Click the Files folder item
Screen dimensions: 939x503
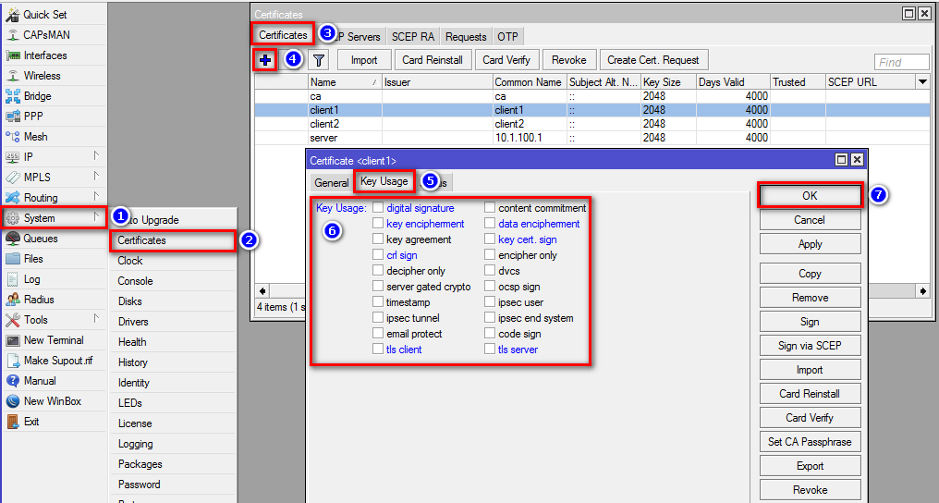[32, 259]
